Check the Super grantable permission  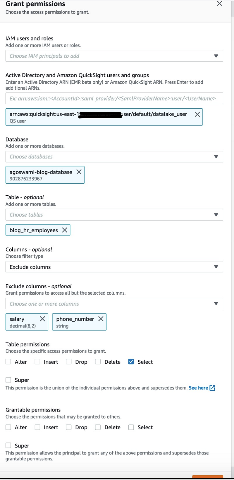pyautogui.click(x=8, y=445)
